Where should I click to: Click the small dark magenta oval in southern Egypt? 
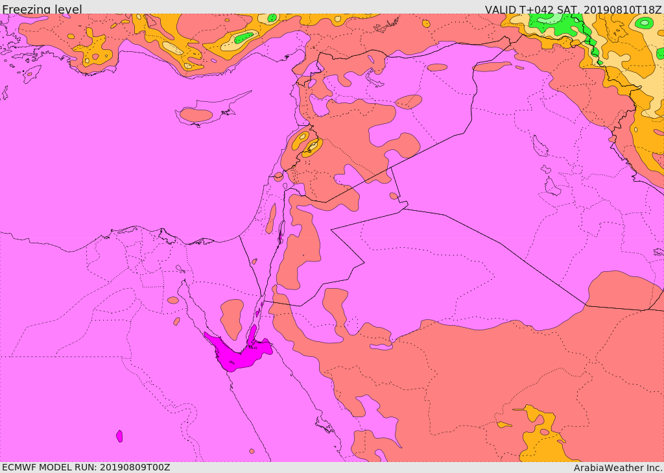point(119,436)
